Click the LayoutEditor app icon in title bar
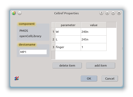 pyautogui.click(x=14, y=13)
